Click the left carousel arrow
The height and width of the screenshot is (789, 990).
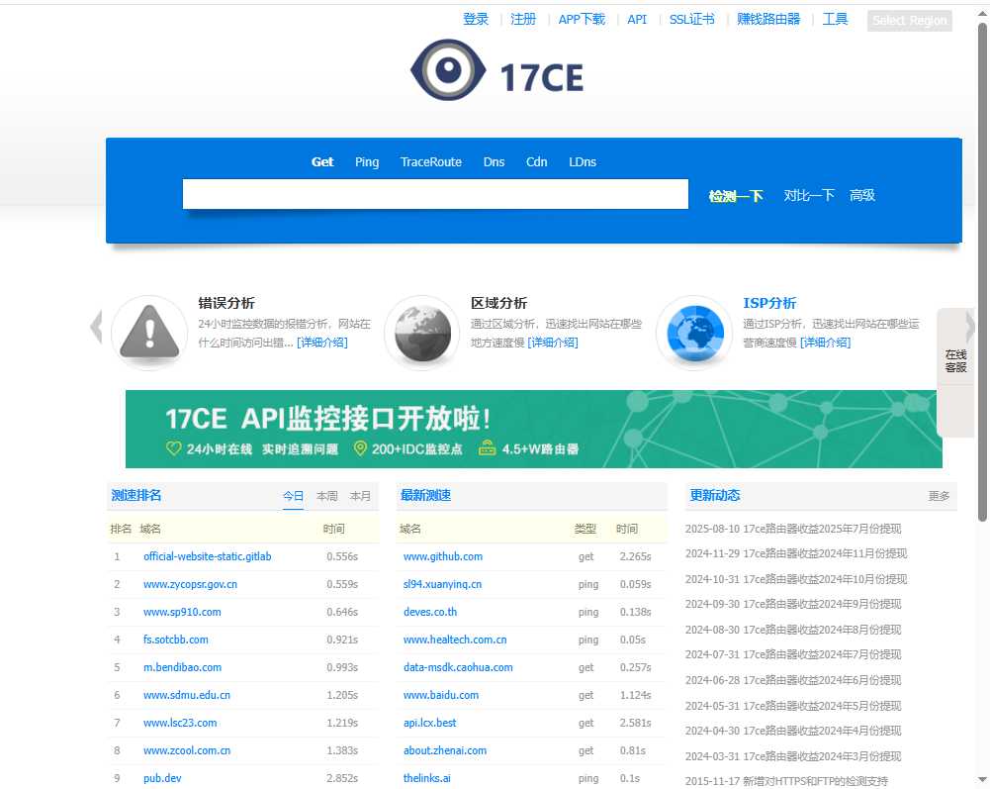click(96, 327)
